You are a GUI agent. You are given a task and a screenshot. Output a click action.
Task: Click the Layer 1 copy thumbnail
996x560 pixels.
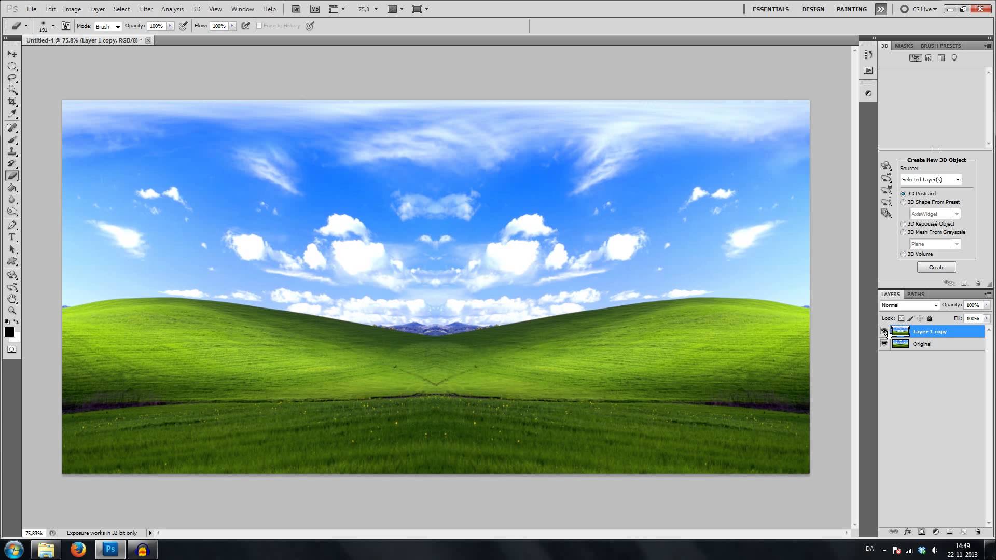(x=900, y=331)
